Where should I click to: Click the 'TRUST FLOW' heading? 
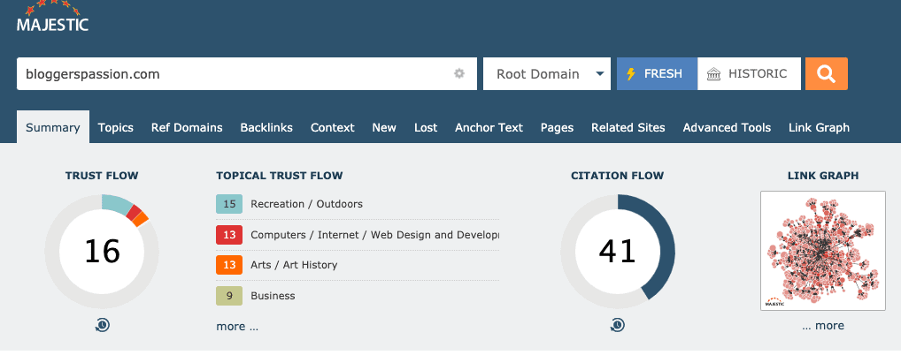tap(102, 176)
